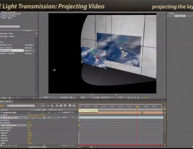Click the light icon in the composition view
Image resolution: width=193 pixels, height=149 pixels.
pos(54,70)
